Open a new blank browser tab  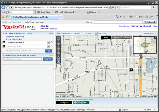61,17
